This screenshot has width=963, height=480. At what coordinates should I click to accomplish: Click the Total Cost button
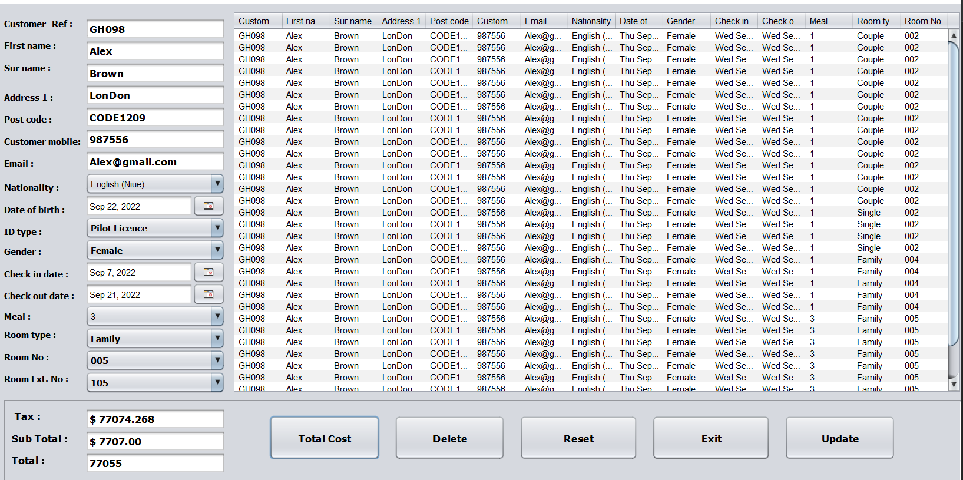pos(325,438)
